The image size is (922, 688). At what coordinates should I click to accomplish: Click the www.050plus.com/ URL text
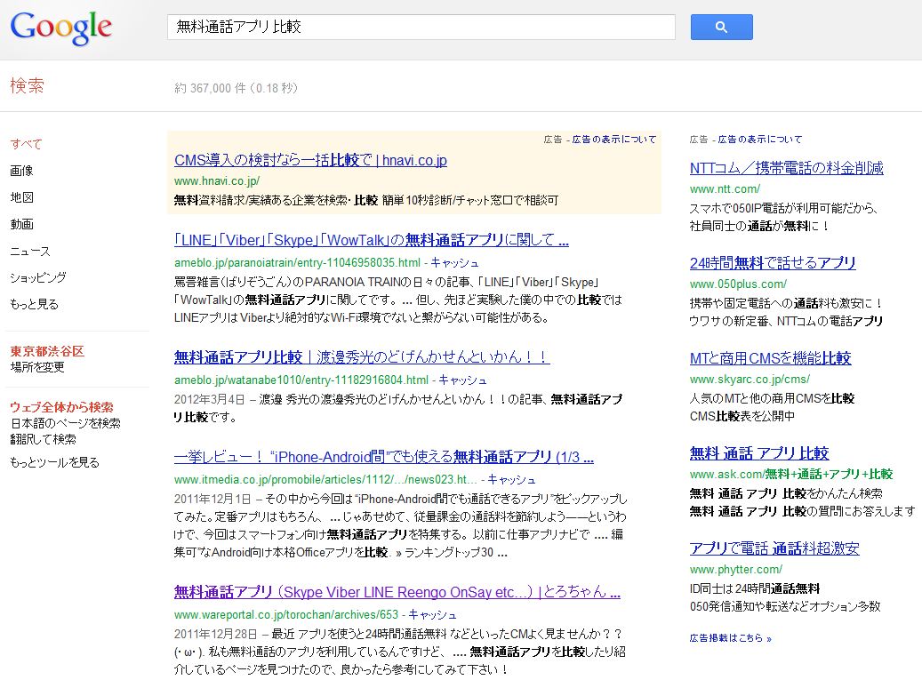point(738,284)
